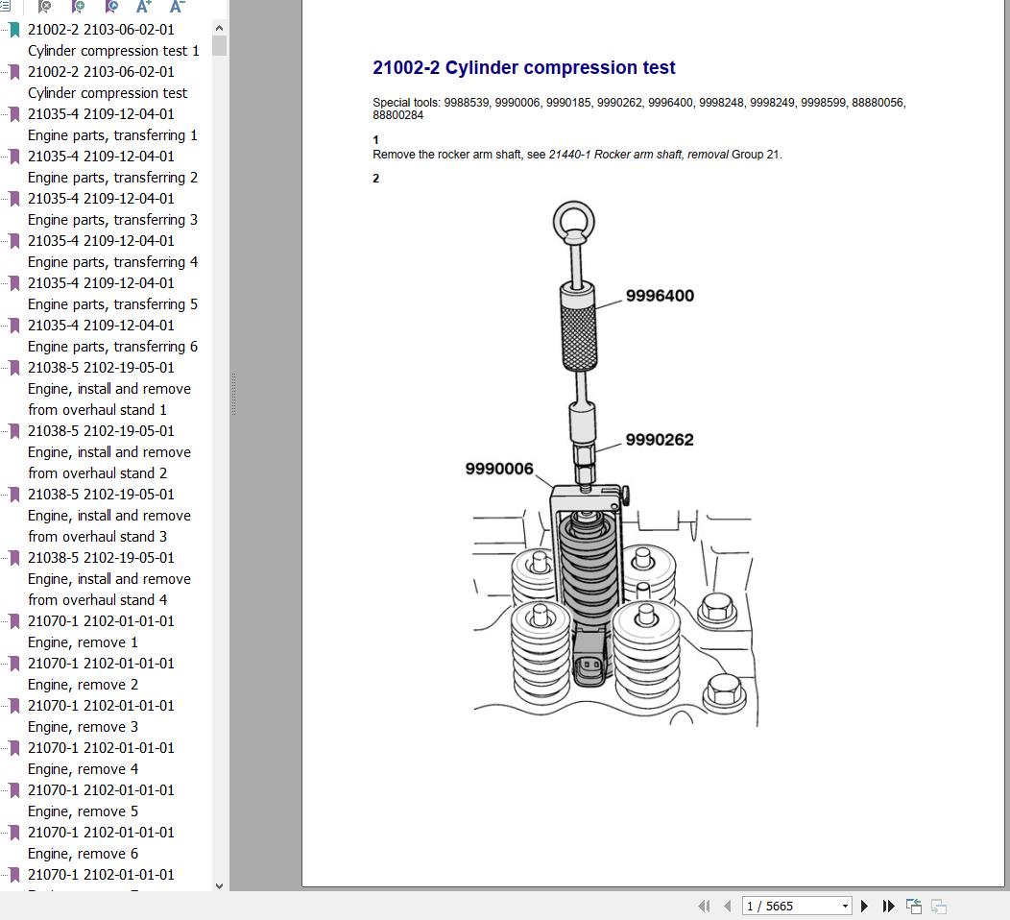Go to the previous page arrow
The height and width of the screenshot is (920, 1010).
coord(728,906)
